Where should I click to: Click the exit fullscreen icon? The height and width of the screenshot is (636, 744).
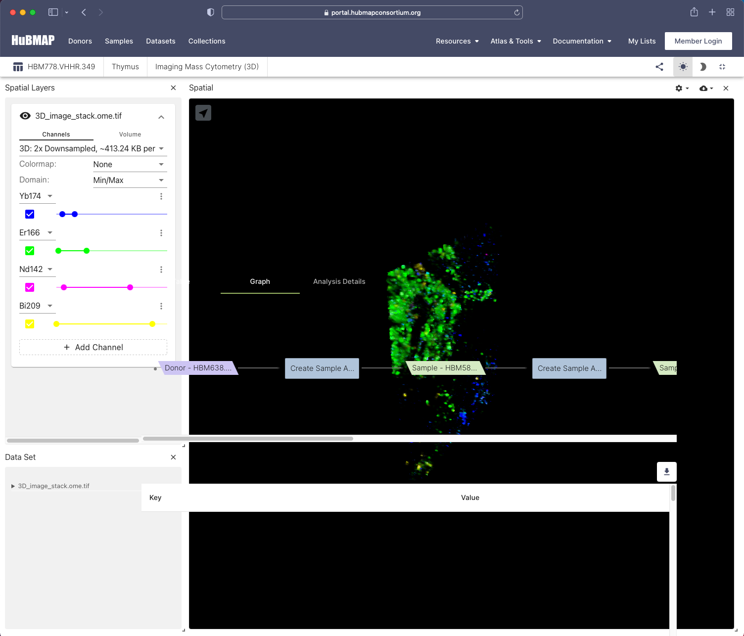[x=722, y=67]
